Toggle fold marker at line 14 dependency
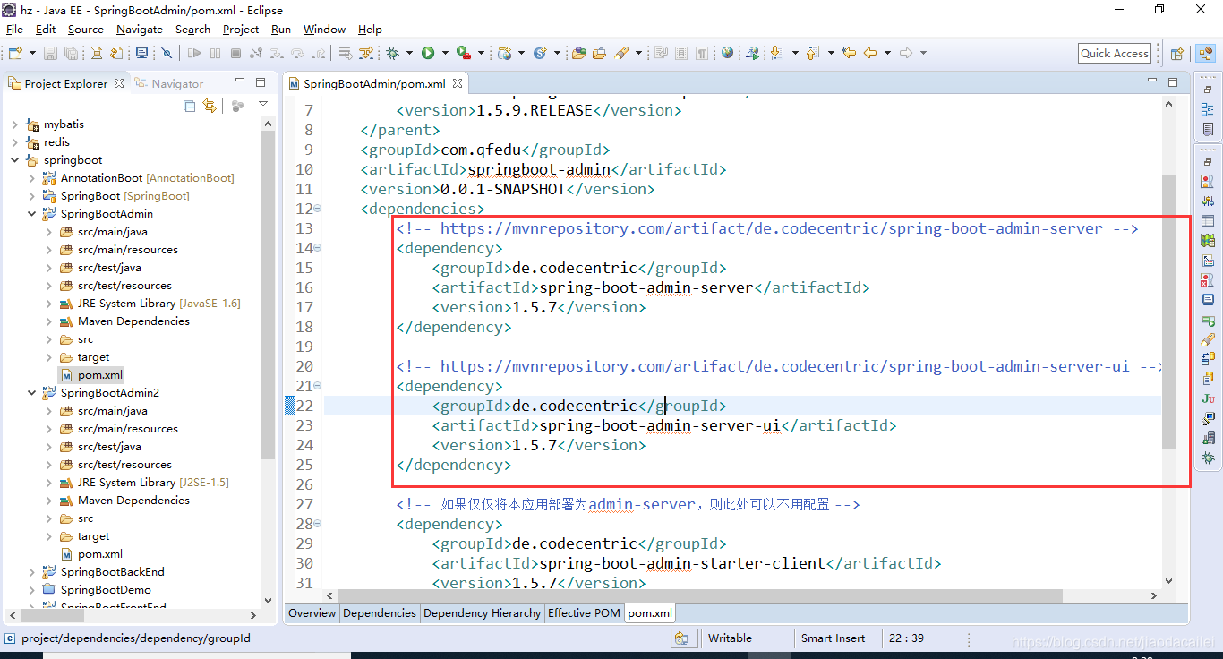 317,248
